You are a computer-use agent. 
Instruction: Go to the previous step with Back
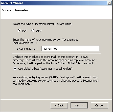pos(59,105)
